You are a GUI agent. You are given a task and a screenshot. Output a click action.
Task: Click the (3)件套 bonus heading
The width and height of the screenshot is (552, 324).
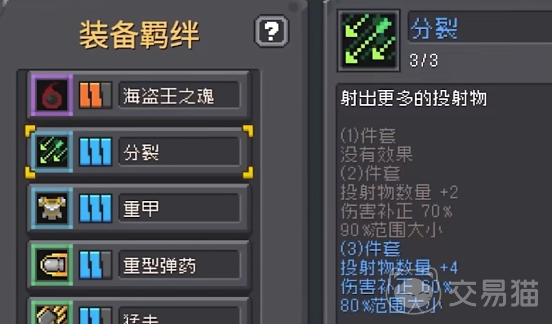click(x=370, y=249)
